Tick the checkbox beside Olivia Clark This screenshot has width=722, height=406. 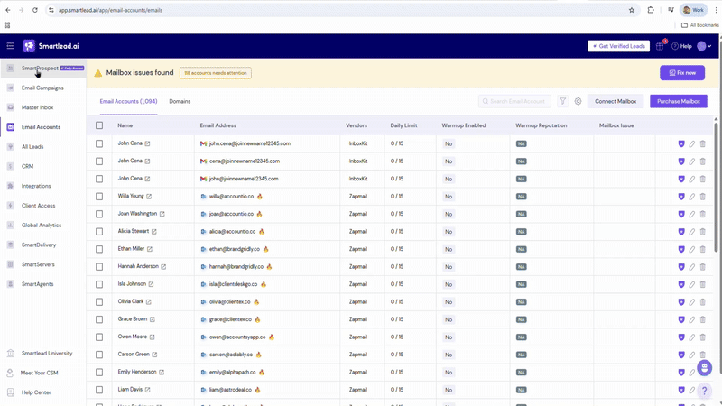[99, 302]
